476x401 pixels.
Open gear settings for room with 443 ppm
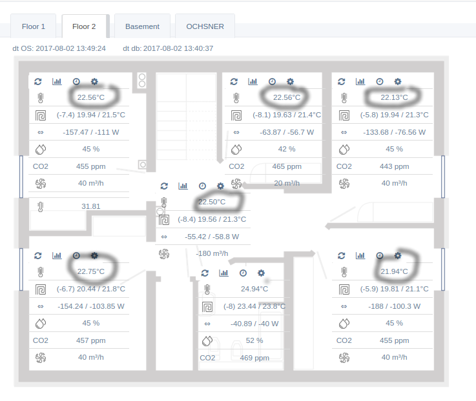click(x=398, y=81)
